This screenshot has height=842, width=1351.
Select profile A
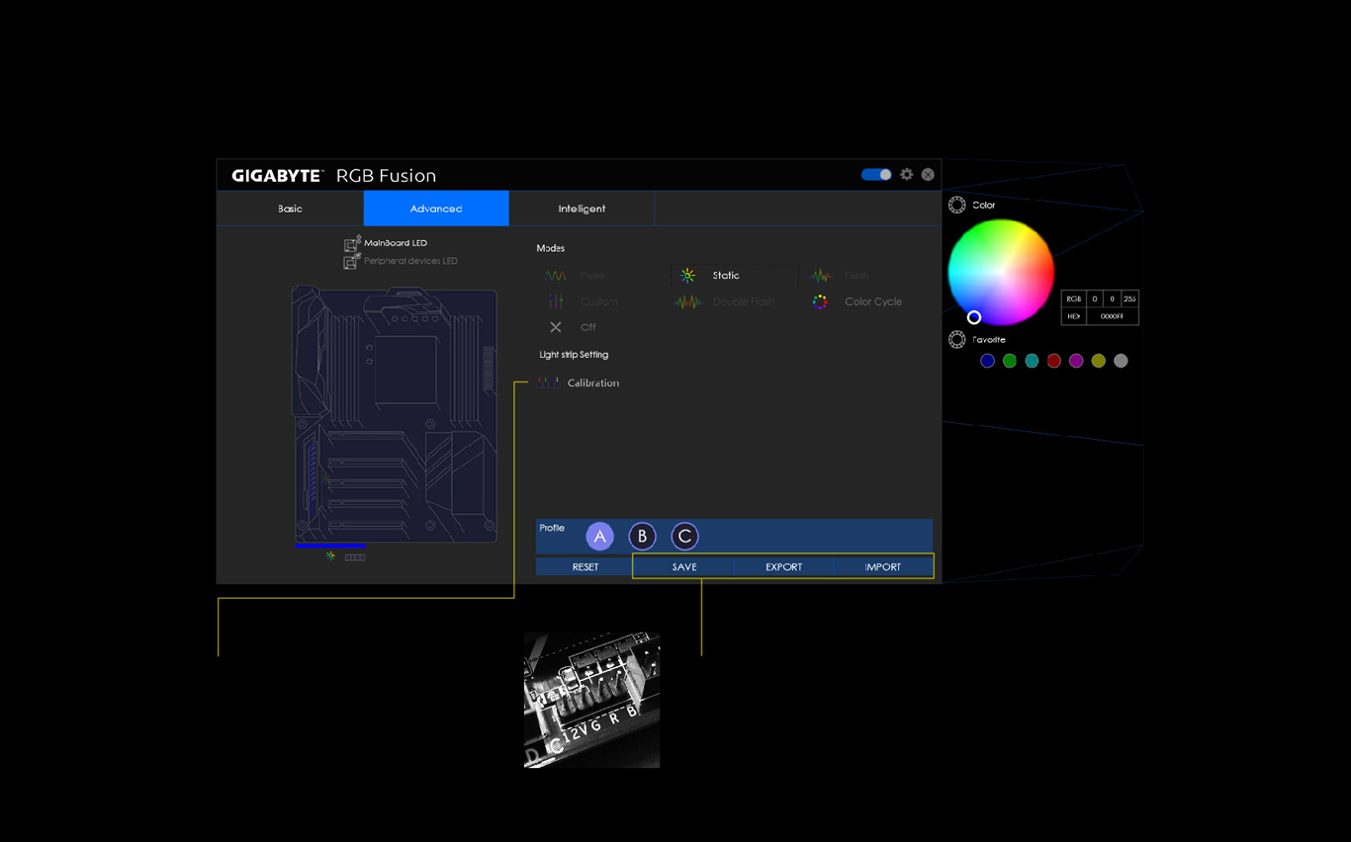pyautogui.click(x=599, y=537)
